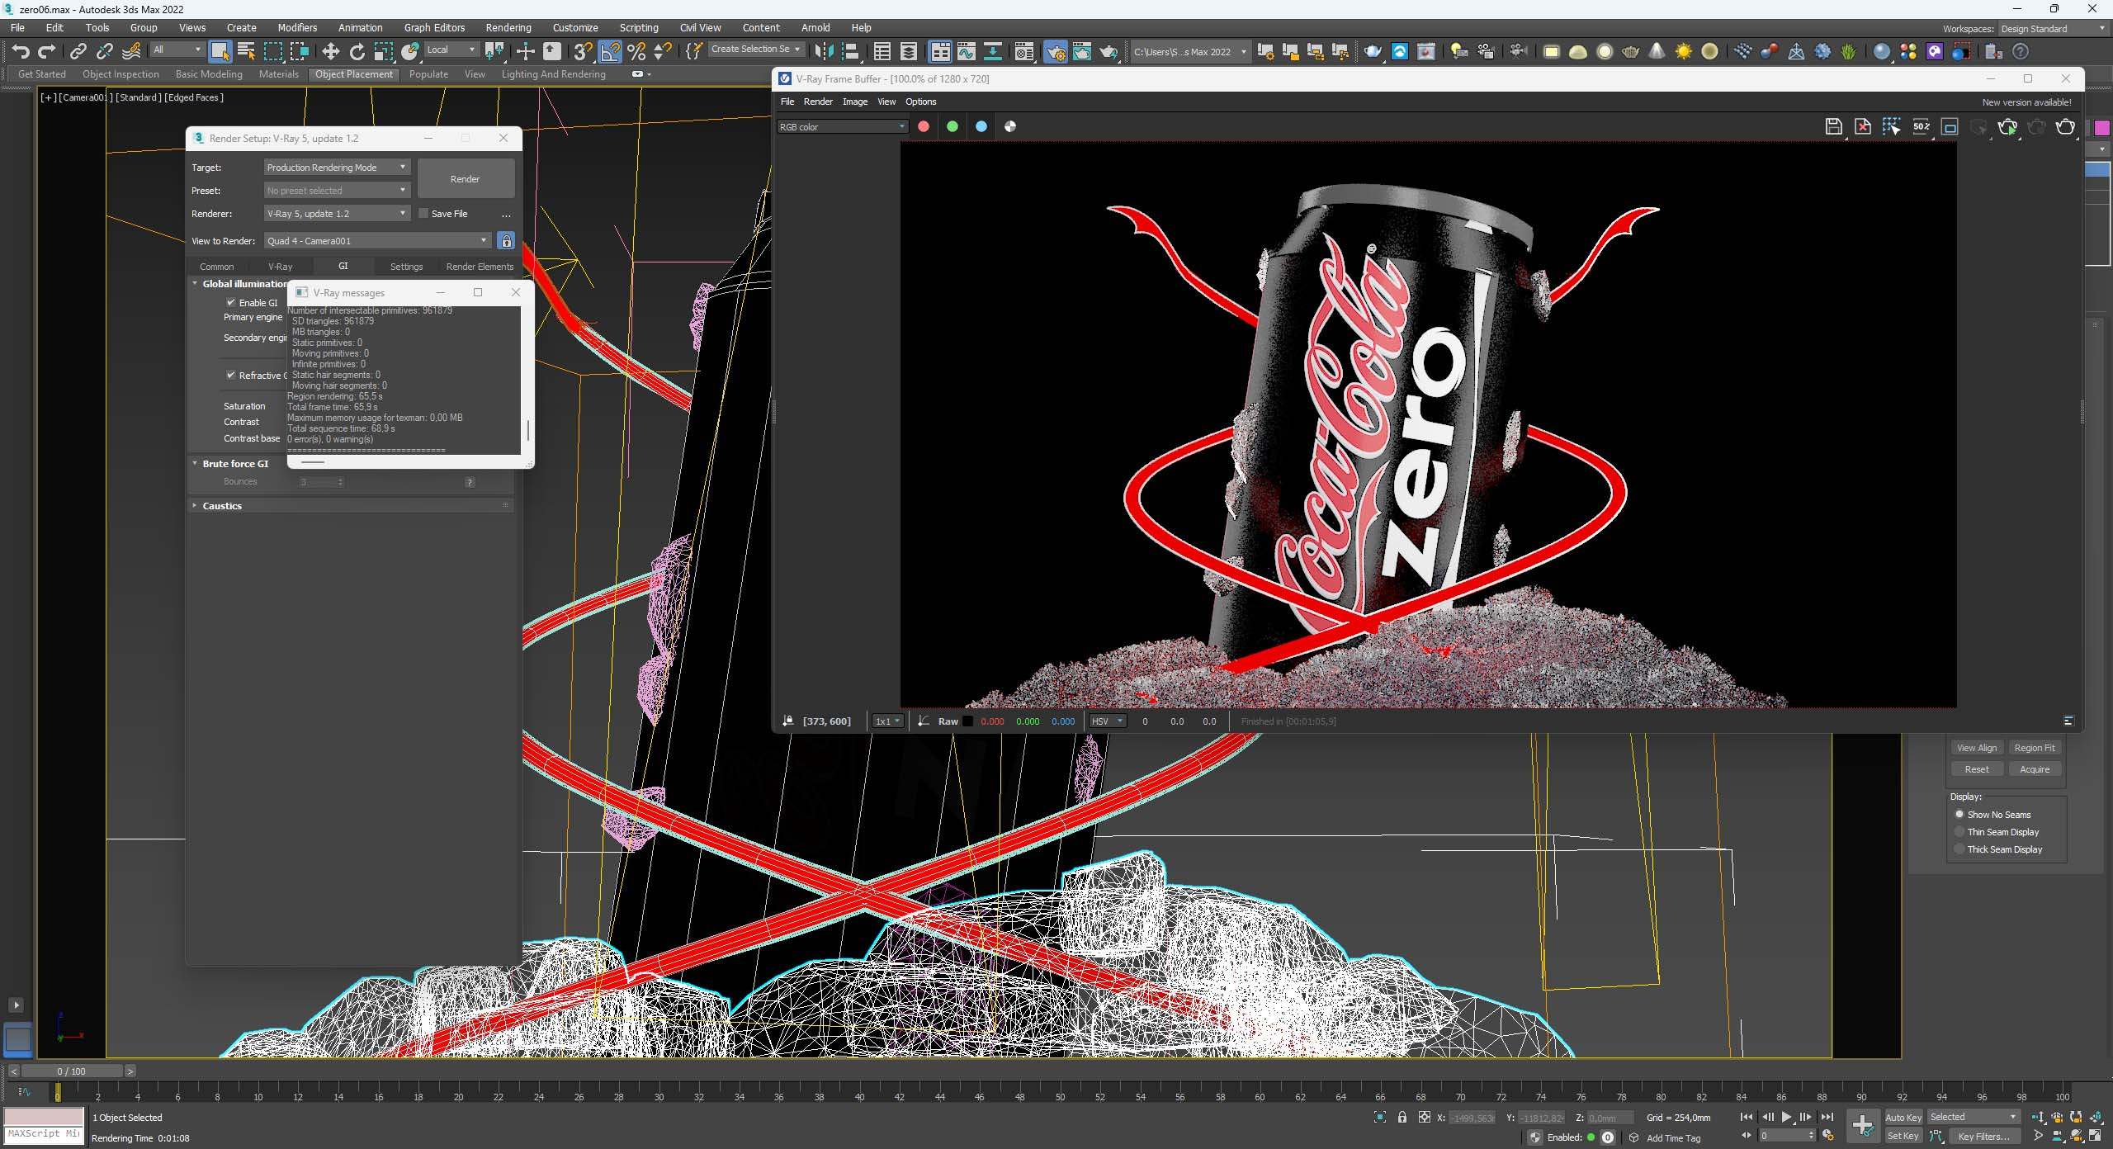Toggle Set Key mode

pos(1903,1136)
